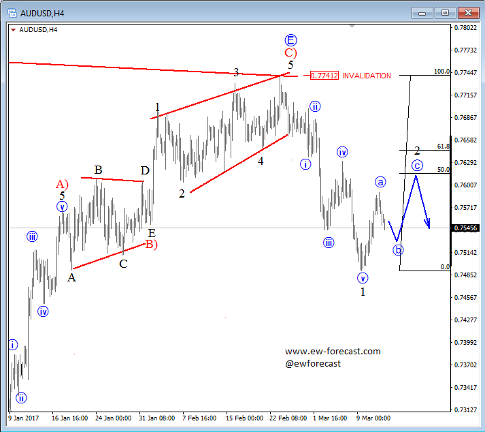The image size is (485, 432).
Task: Select the blue circled a wave label
Action: pyautogui.click(x=380, y=182)
